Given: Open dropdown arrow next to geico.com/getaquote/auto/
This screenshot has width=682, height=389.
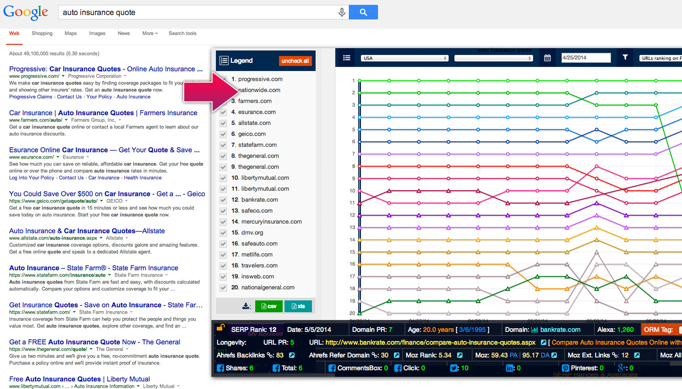Looking at the screenshot, I should 101,201.
